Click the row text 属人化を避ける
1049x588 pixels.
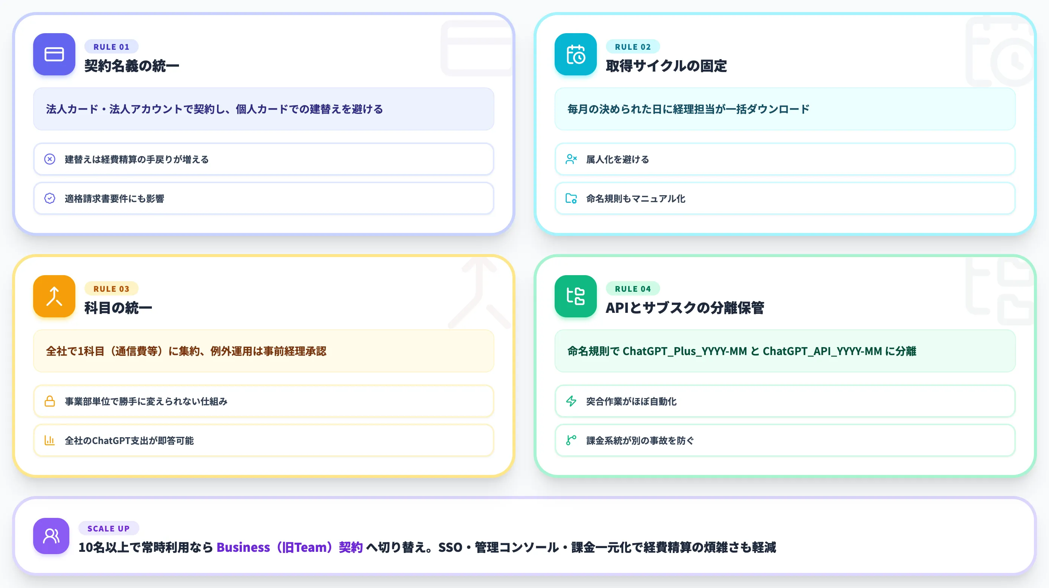pos(618,159)
